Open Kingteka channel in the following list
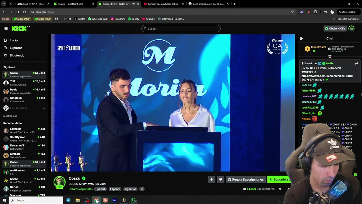This screenshot has width=362, height=204. [24, 99]
